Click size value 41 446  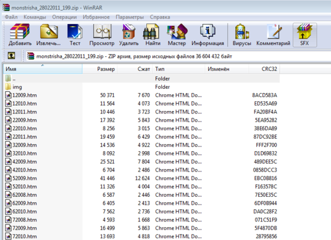click(108, 178)
